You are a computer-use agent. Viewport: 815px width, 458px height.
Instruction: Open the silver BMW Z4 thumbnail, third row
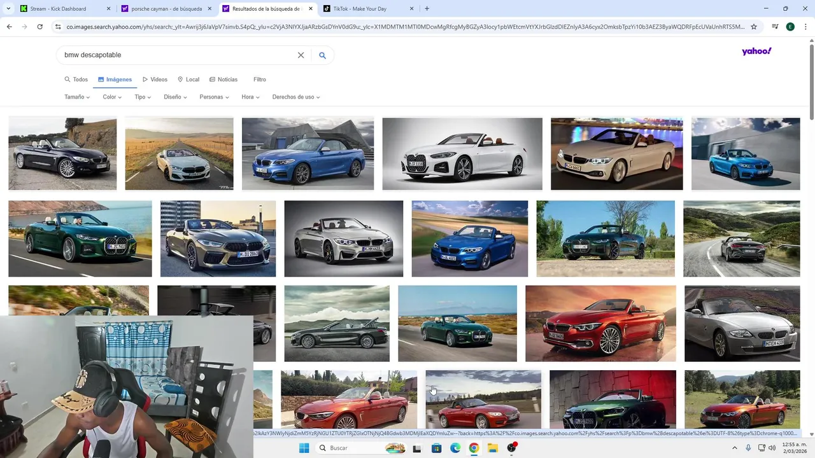pyautogui.click(x=742, y=323)
